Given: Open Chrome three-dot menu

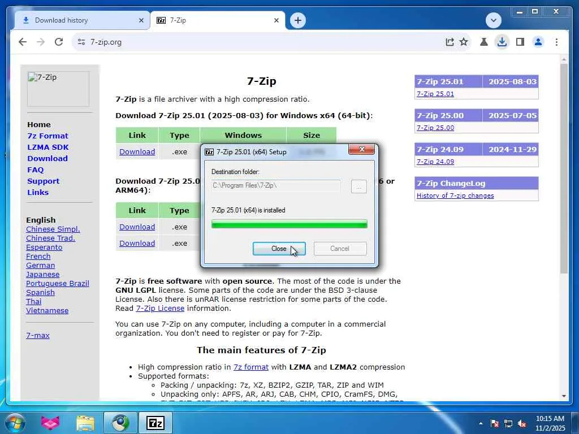Looking at the screenshot, I should [556, 42].
